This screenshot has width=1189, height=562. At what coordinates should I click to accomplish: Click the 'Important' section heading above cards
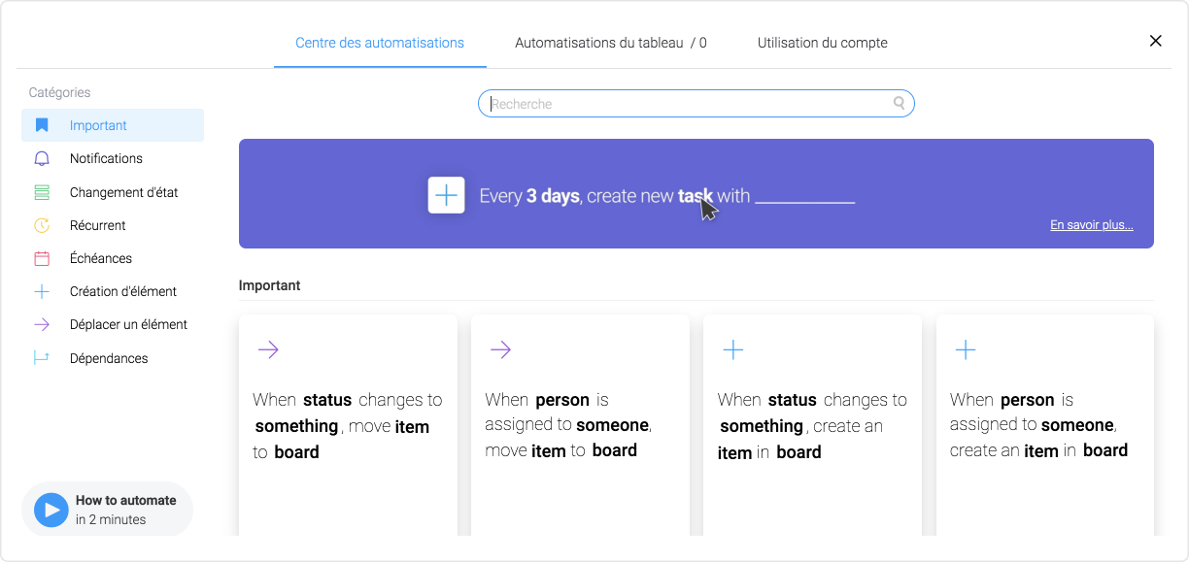(270, 285)
